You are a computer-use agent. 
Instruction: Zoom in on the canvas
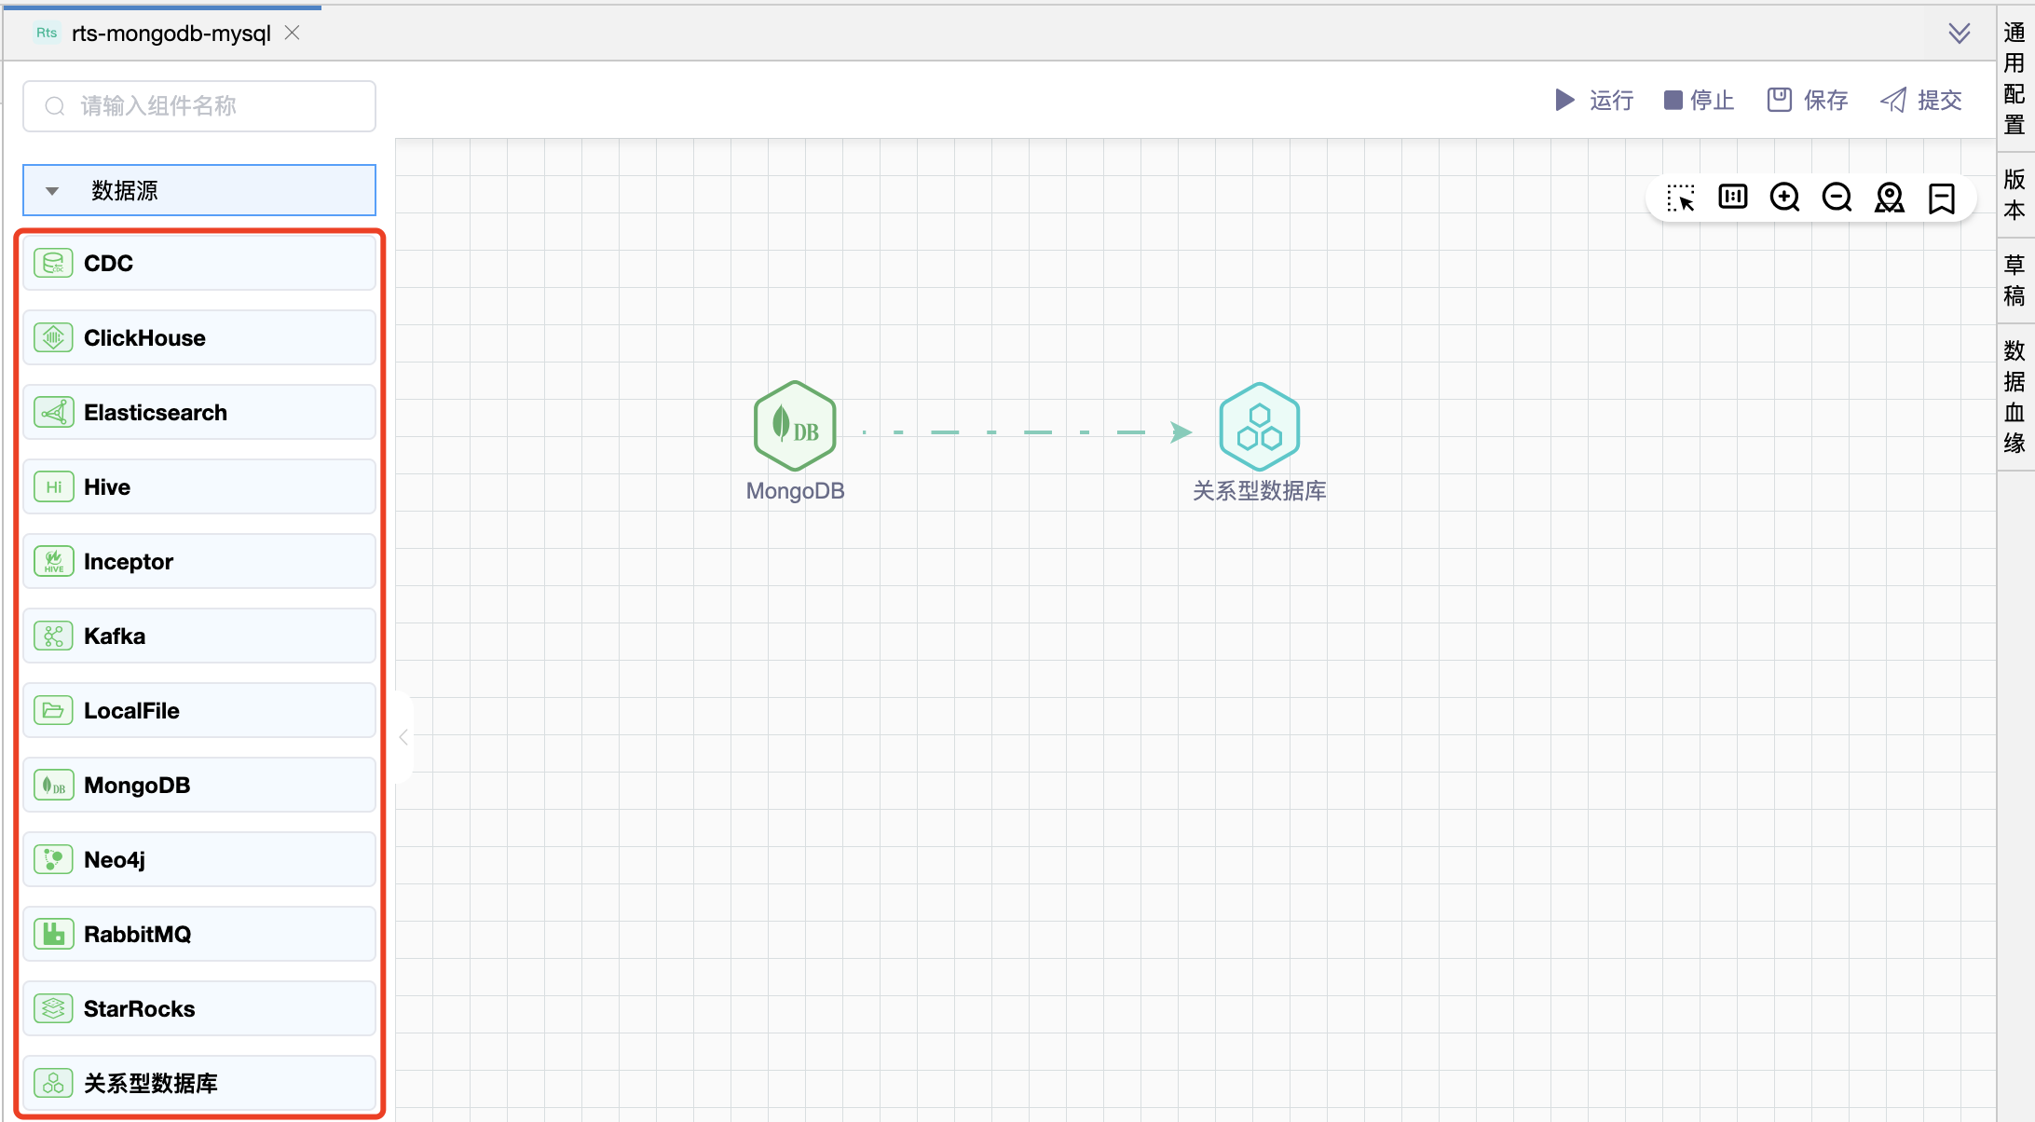click(x=1785, y=198)
